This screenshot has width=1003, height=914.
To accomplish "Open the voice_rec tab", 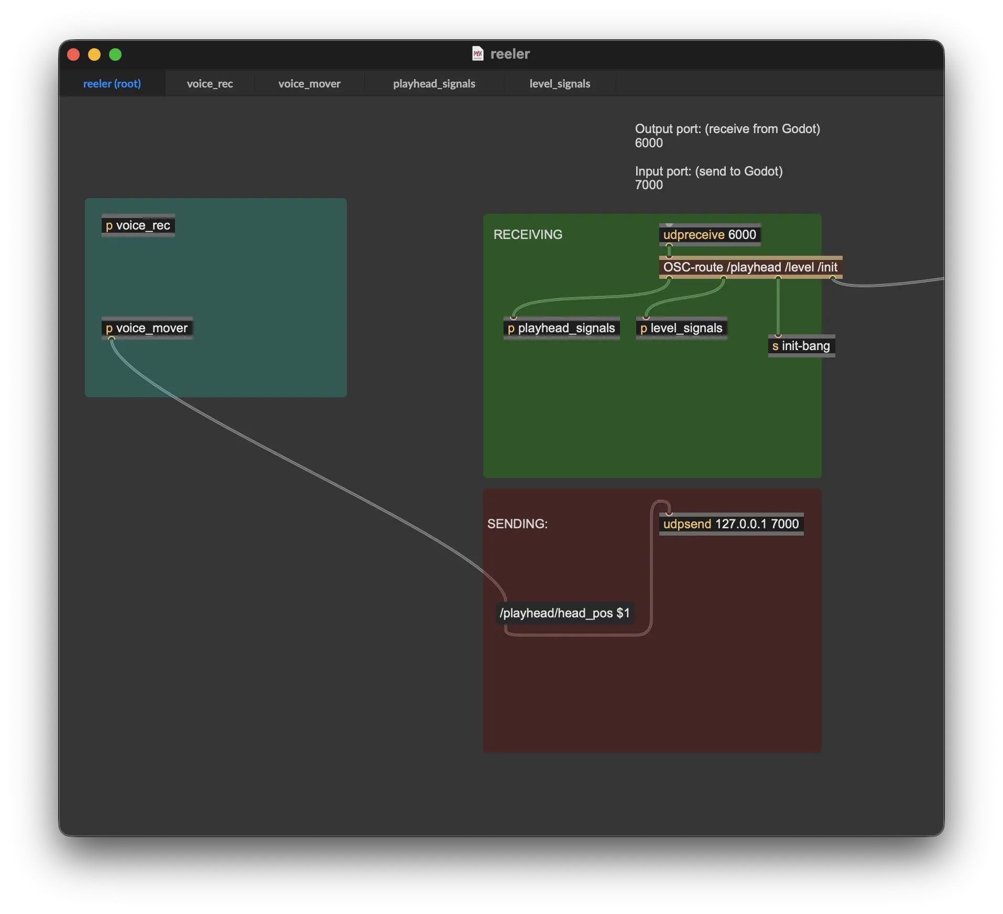I will tap(210, 84).
